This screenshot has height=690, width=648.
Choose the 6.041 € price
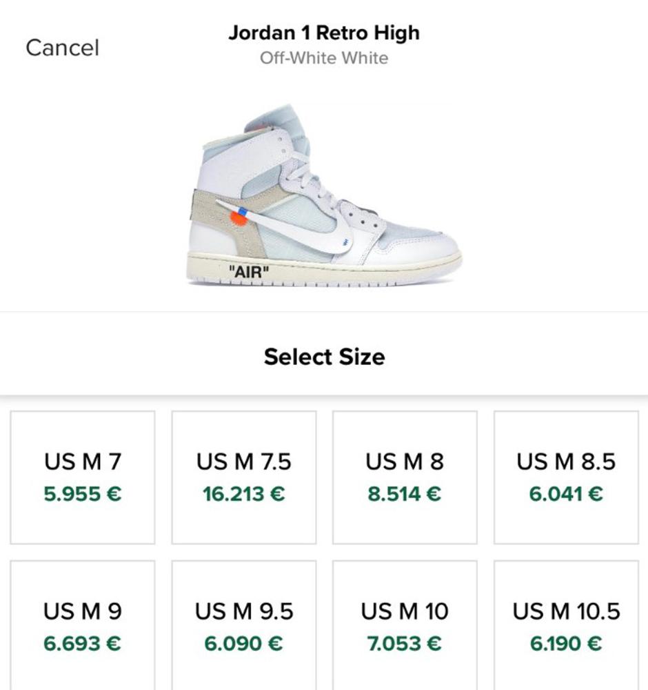tap(566, 494)
